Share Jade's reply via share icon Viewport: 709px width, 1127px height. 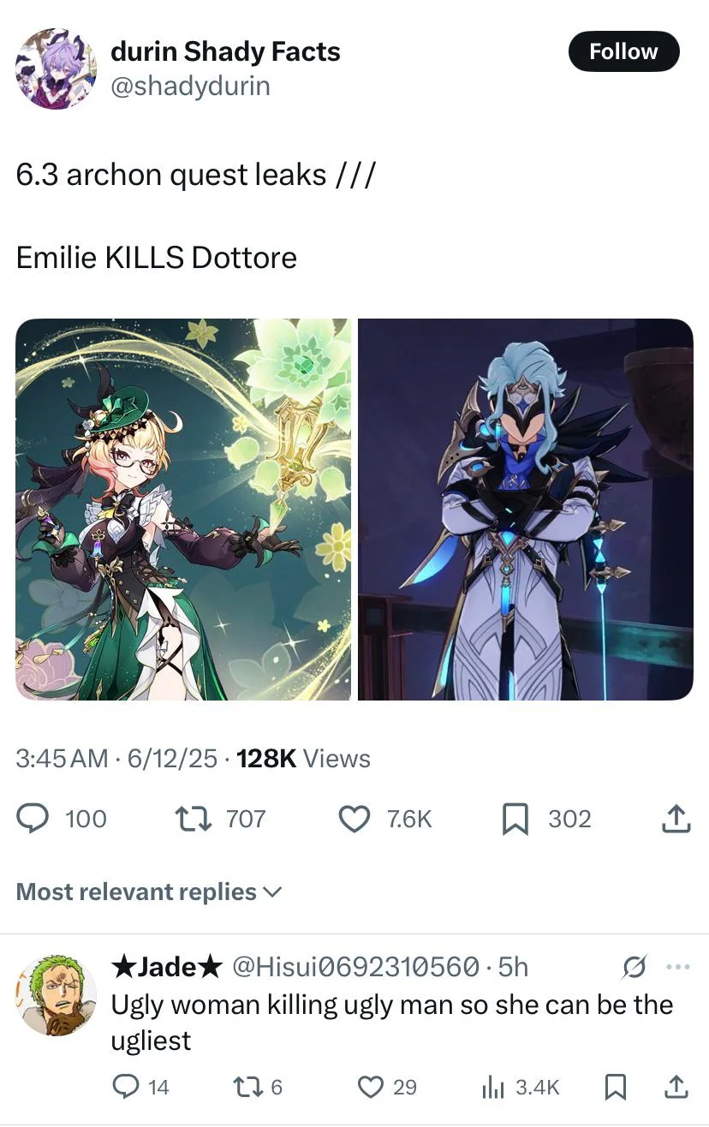675,1087
